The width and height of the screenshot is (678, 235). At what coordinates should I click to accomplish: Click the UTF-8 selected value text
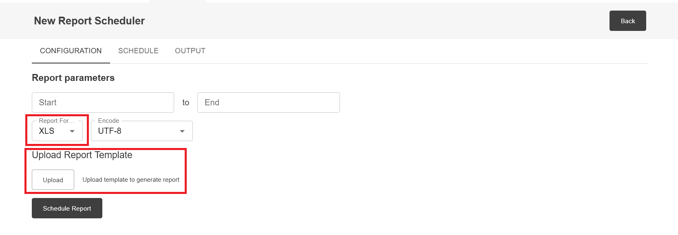coord(110,131)
